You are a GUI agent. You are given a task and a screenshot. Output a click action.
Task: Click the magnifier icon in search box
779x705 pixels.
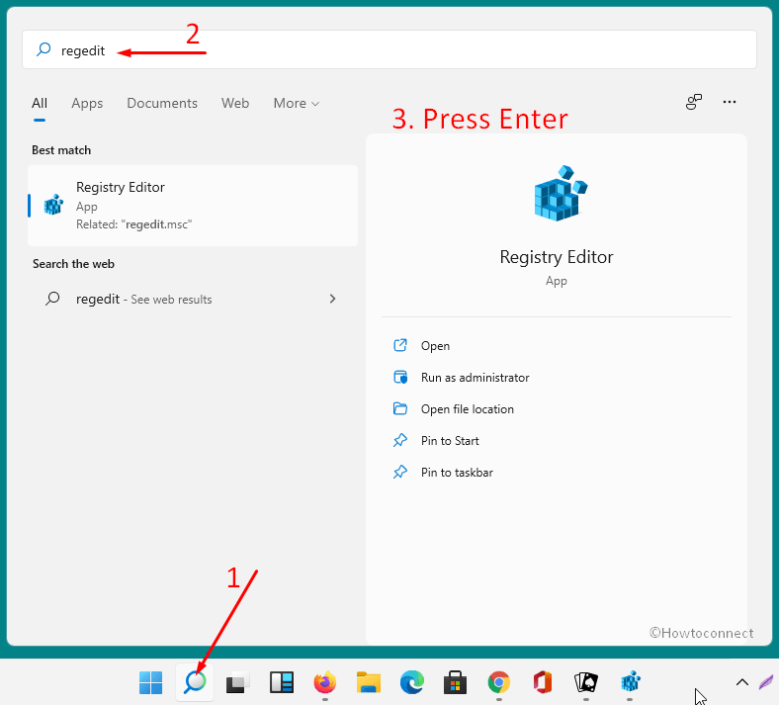pos(43,49)
